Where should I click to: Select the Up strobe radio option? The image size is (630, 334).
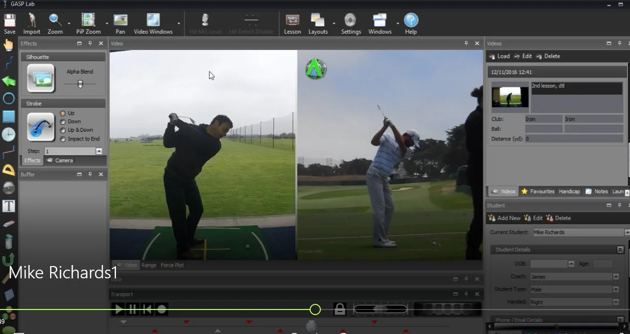[x=63, y=113]
